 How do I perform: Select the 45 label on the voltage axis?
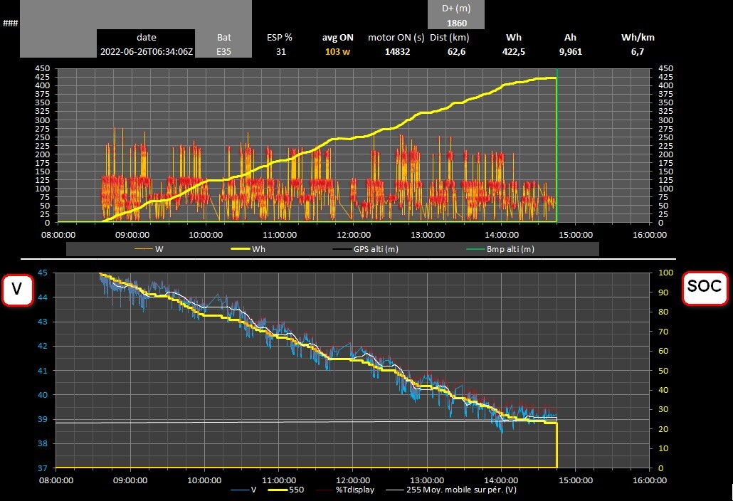(43, 273)
